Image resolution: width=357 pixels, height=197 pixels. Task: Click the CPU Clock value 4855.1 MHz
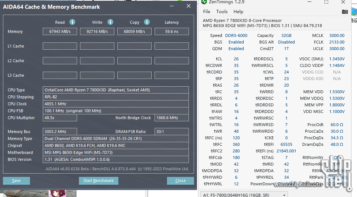pos(116,104)
